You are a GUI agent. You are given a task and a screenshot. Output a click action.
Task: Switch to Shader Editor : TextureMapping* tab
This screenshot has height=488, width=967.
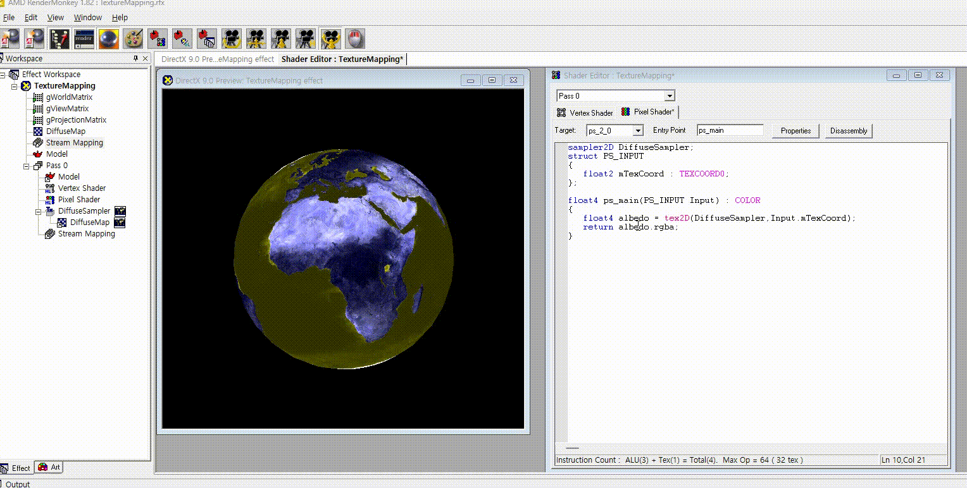click(342, 59)
